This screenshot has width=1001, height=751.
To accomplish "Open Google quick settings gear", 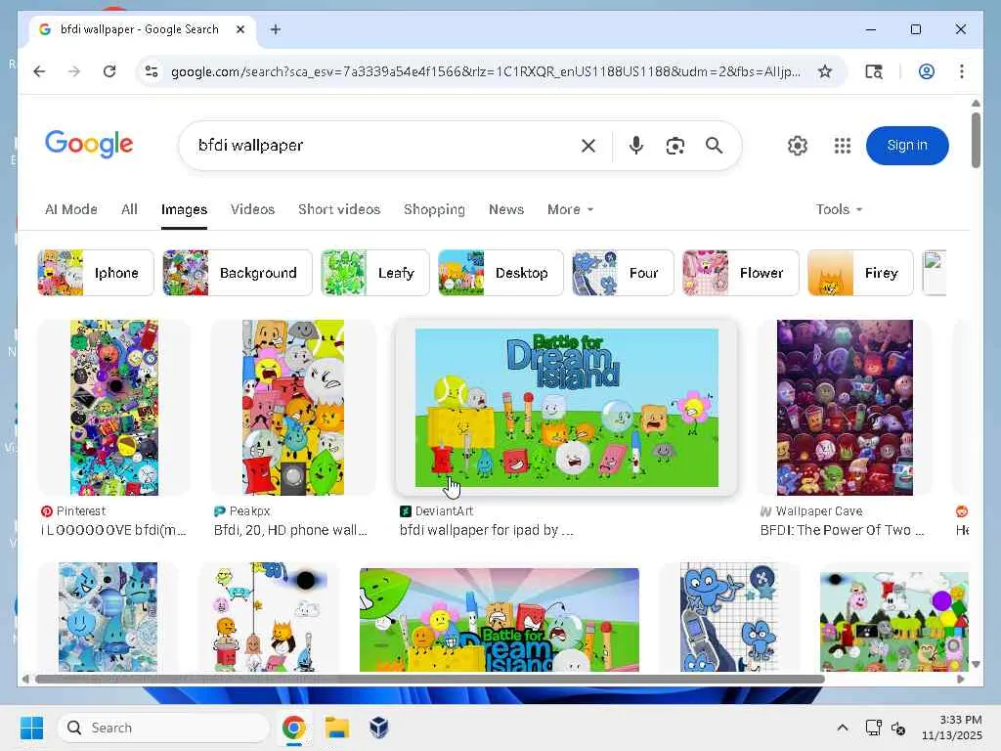I will tap(797, 146).
